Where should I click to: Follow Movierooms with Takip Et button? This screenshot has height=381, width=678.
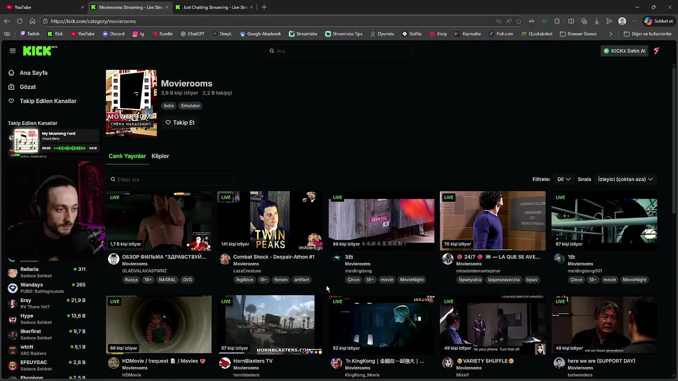[180, 122]
